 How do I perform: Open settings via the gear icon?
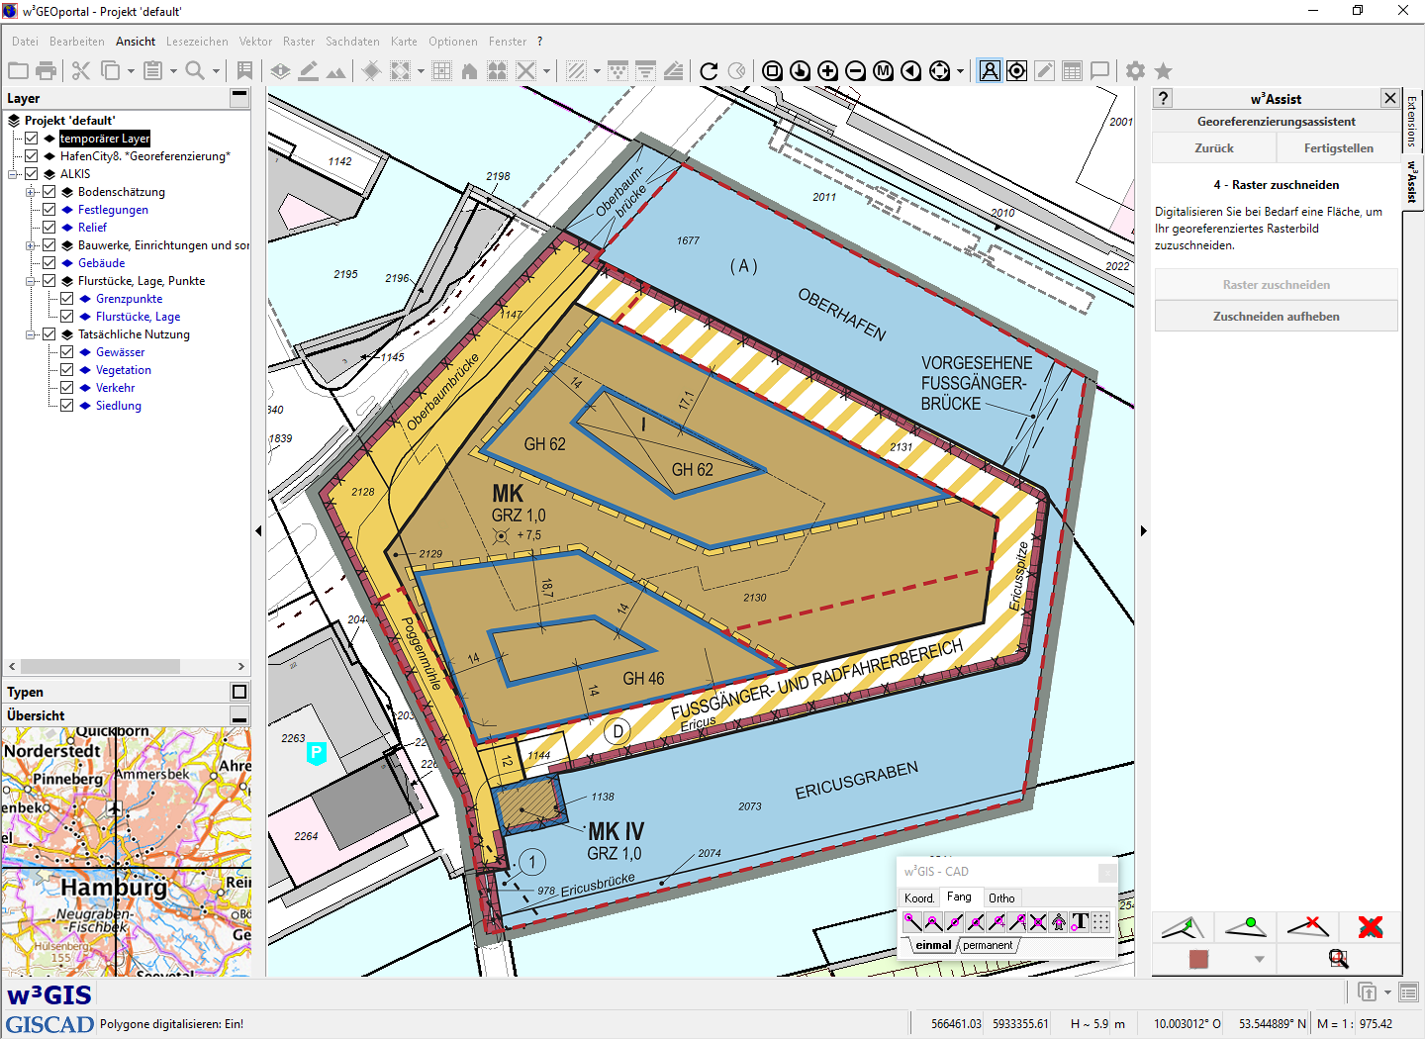pos(1135,70)
